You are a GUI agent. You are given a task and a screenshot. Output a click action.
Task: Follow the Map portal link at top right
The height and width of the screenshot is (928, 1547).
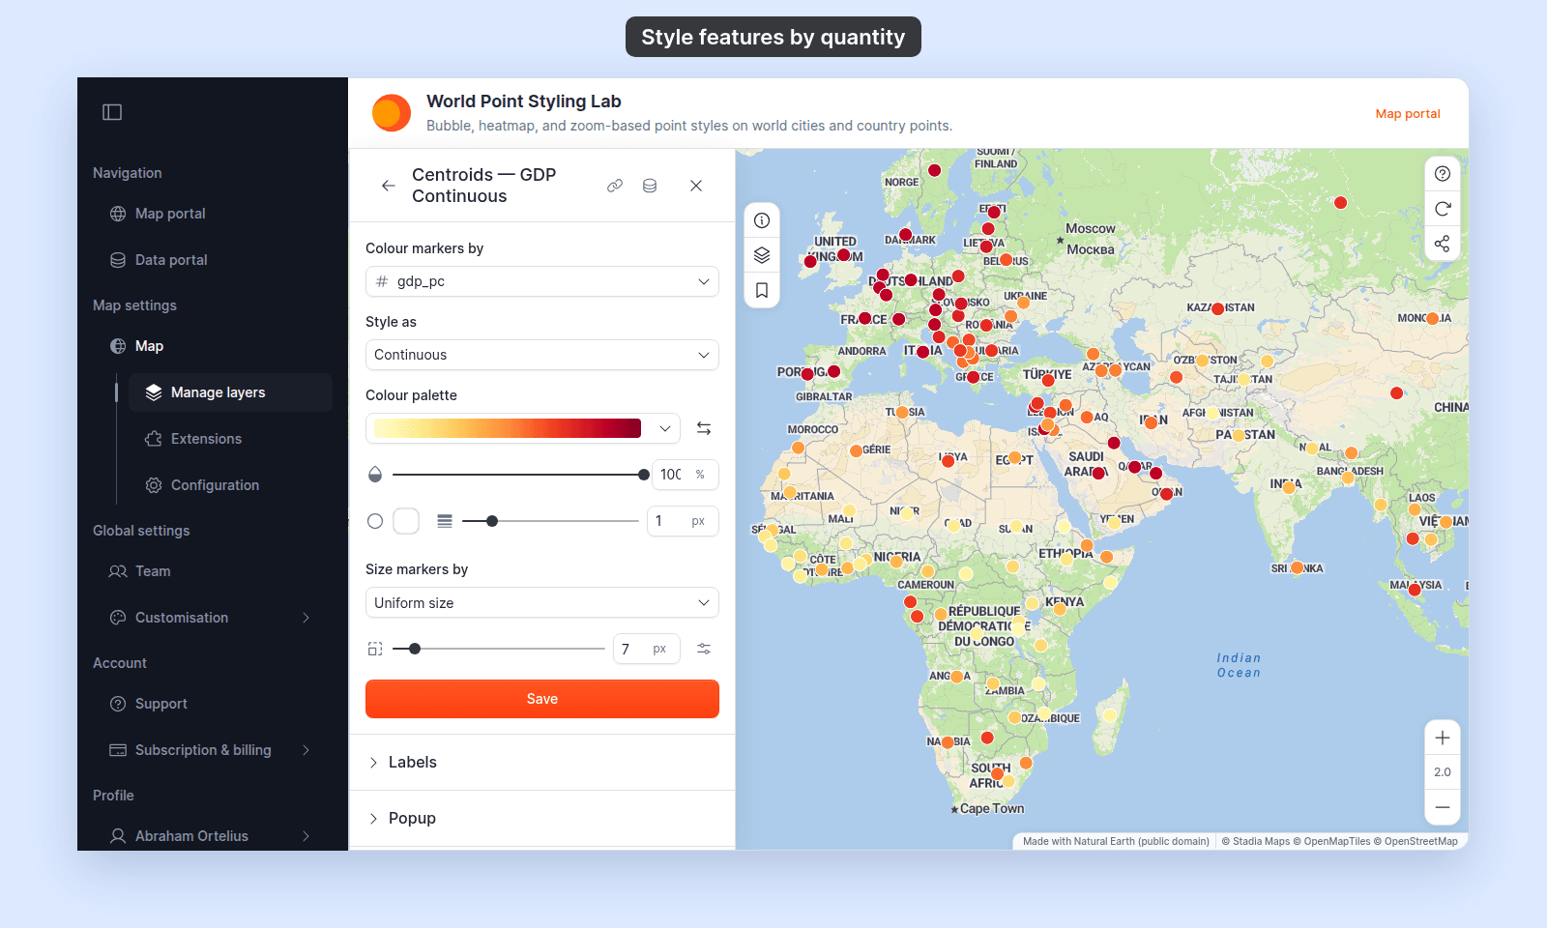[1408, 113]
